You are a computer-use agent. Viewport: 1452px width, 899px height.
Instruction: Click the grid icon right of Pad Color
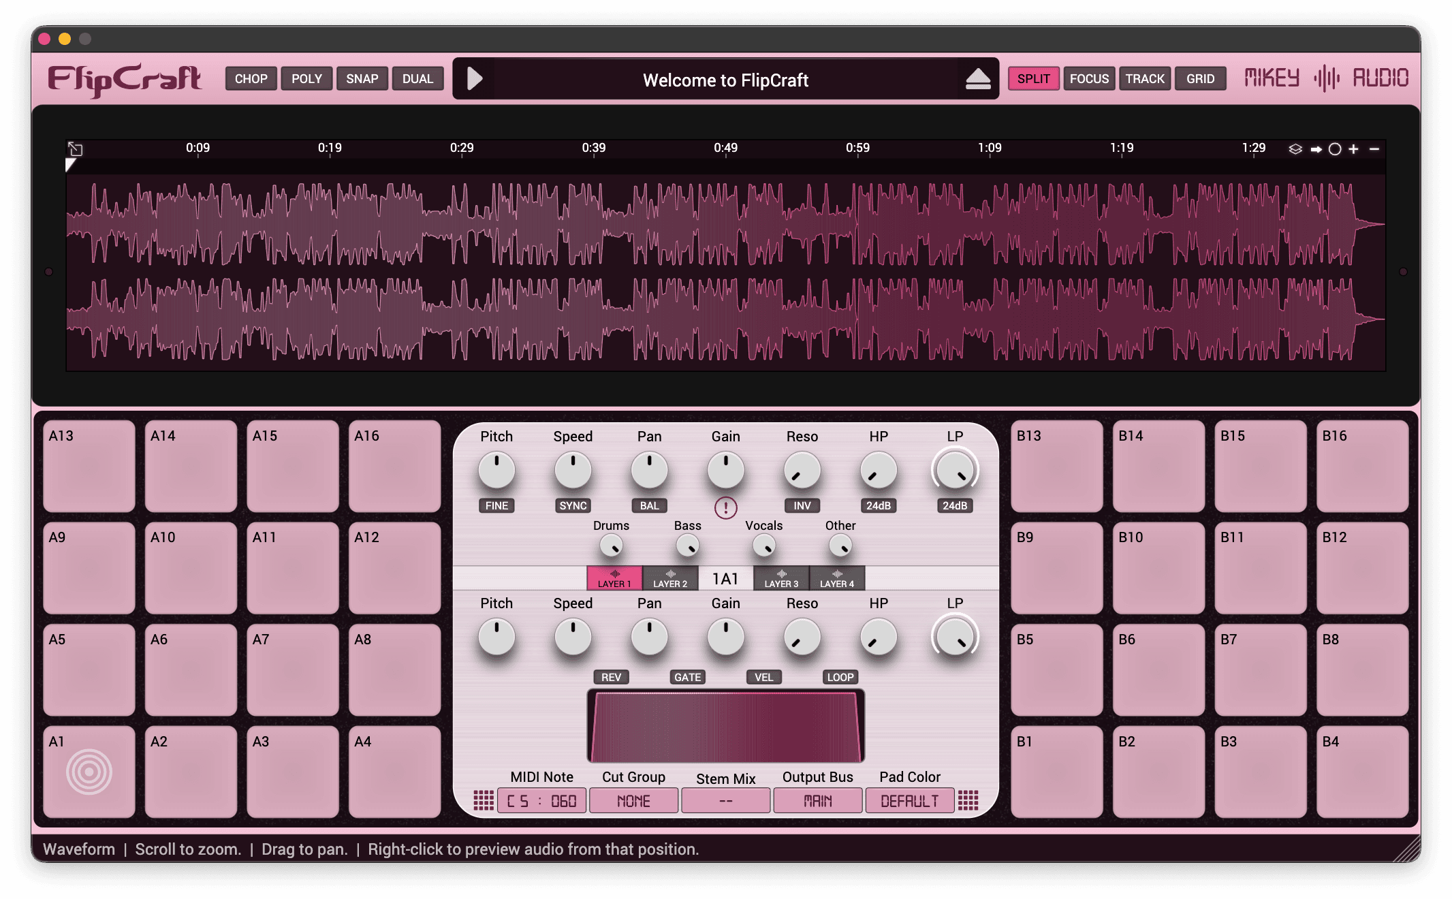click(968, 800)
